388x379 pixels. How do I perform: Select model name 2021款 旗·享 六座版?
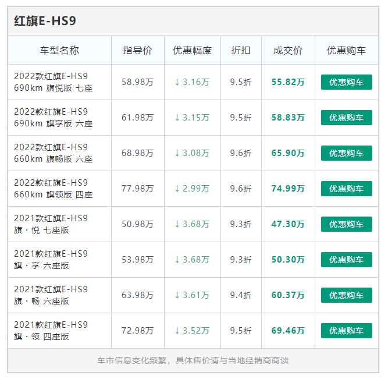pos(51,260)
